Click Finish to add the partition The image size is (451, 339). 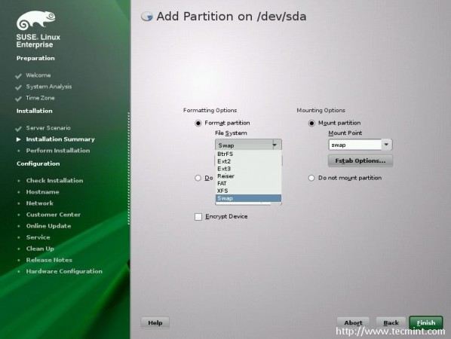pyautogui.click(x=426, y=322)
